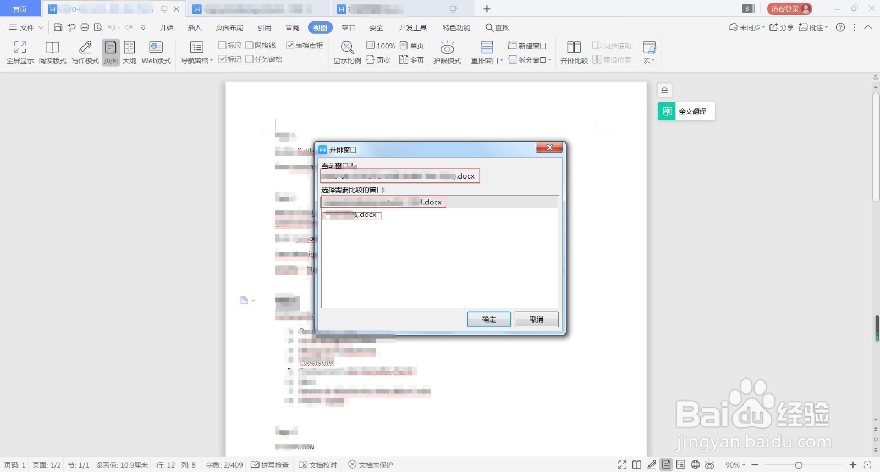Choose 单页 single page view
The width and height of the screenshot is (880, 472).
[412, 46]
